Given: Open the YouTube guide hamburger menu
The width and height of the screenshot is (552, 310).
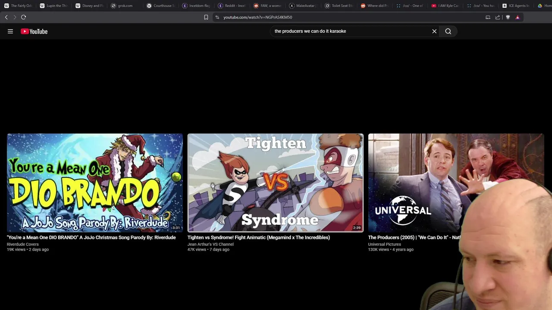Looking at the screenshot, I should point(10,31).
